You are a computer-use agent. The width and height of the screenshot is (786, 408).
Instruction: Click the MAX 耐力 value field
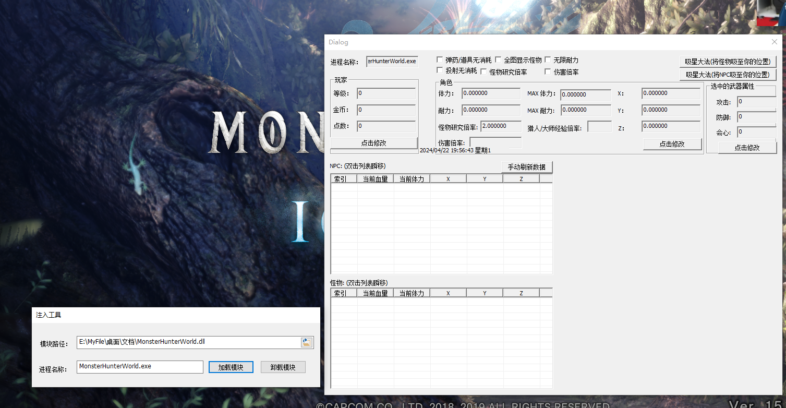586,110
